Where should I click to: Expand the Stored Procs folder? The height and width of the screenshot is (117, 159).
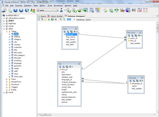tap(7, 82)
